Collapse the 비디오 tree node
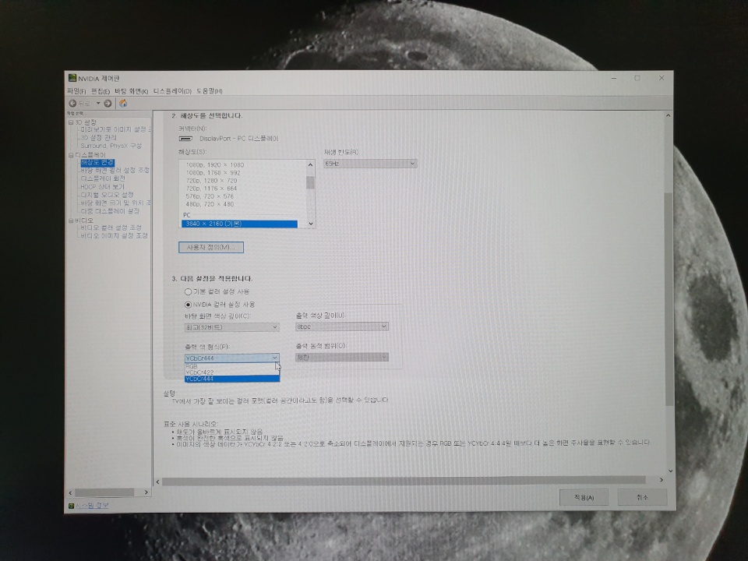The height and width of the screenshot is (561, 748). [x=71, y=221]
